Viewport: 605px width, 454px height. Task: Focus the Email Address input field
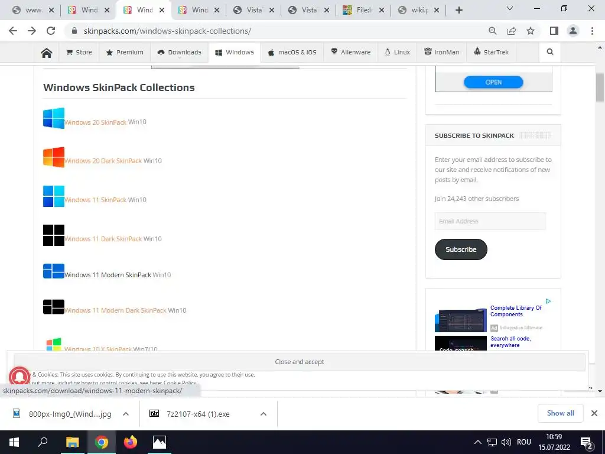coord(490,221)
